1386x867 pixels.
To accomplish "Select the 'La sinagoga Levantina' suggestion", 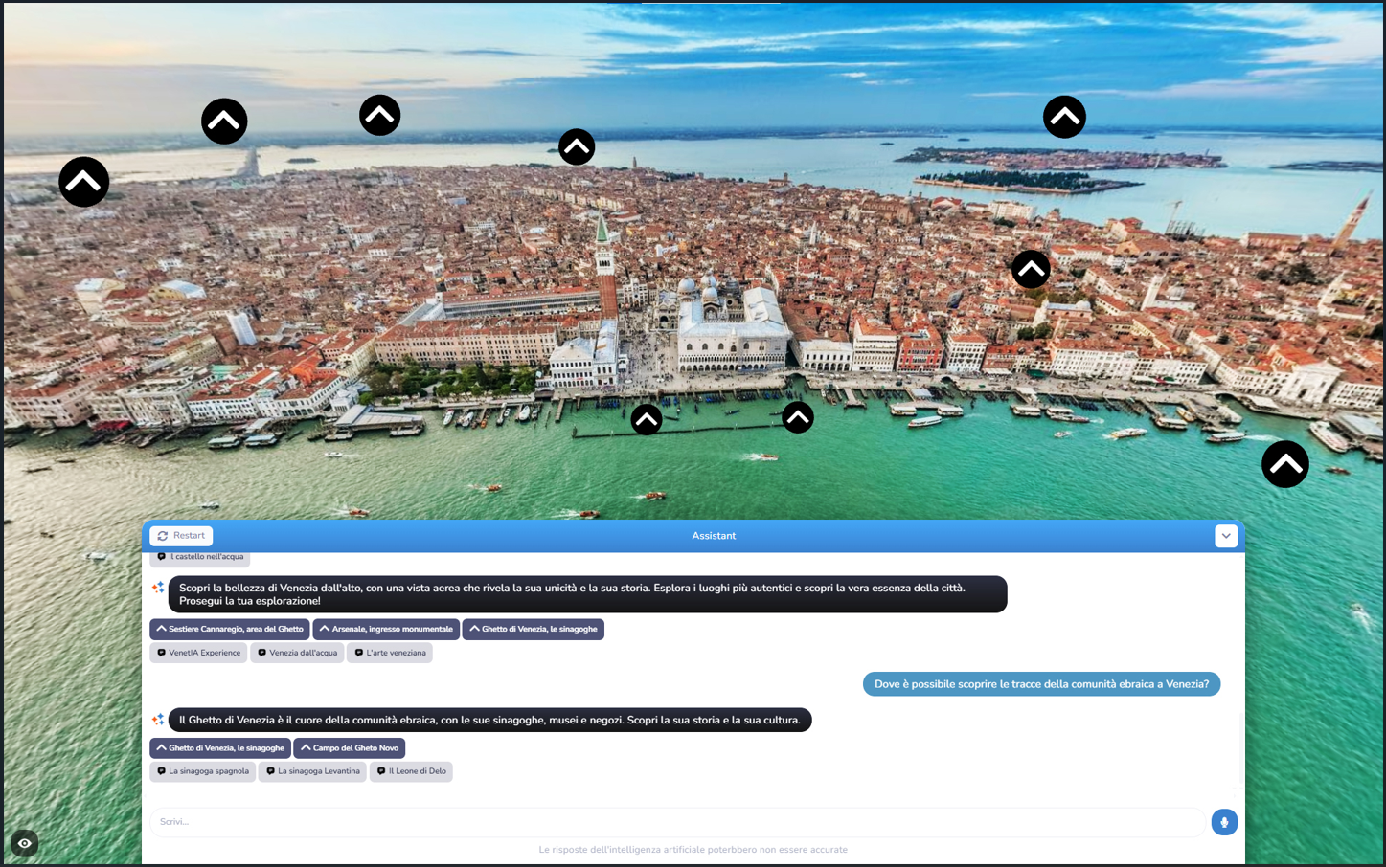I will coord(312,771).
